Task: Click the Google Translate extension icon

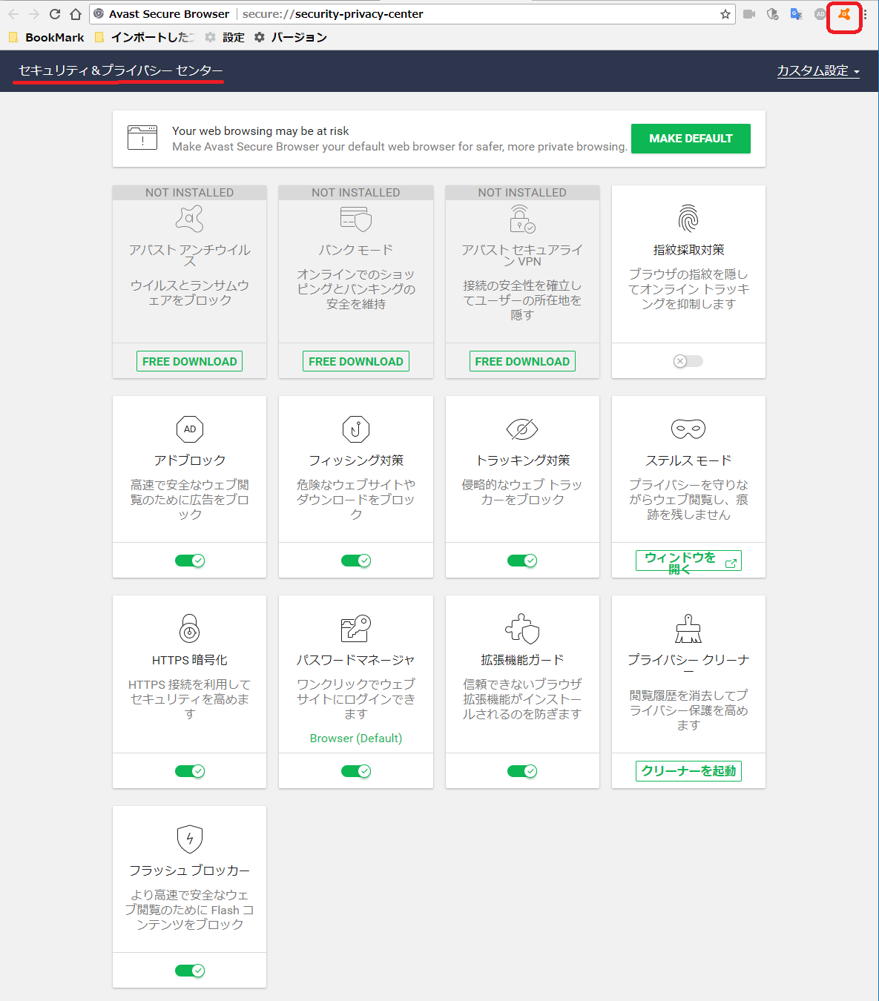Action: (x=796, y=14)
